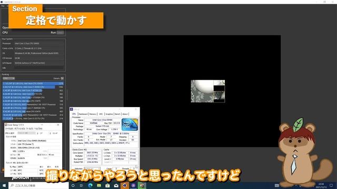Open the SPD tab in CPU-Z
Viewport: 337px width, 189px height.
tap(101, 114)
